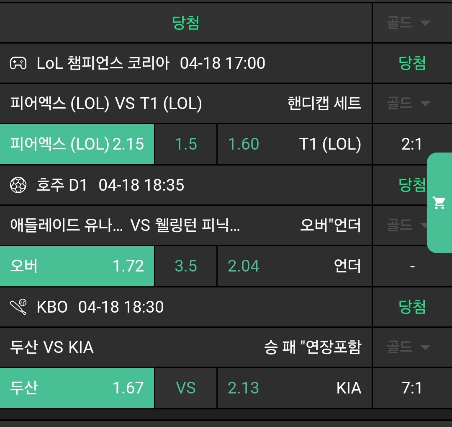This screenshot has width=452, height=427.
Task: Choose T1 (LOL) 1.60 odds
Action: 294,144
